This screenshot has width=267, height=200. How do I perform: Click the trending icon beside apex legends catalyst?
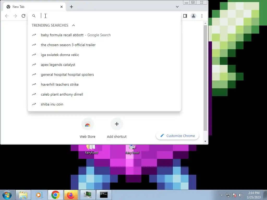tap(34, 65)
